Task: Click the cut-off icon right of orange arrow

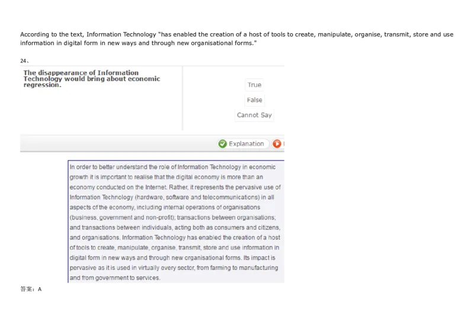Action: [x=287, y=144]
